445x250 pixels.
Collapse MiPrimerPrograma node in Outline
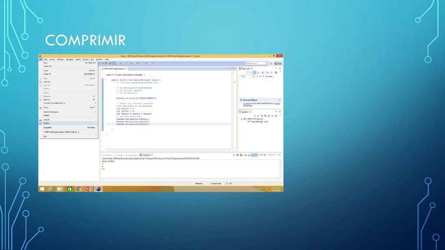[242, 119]
